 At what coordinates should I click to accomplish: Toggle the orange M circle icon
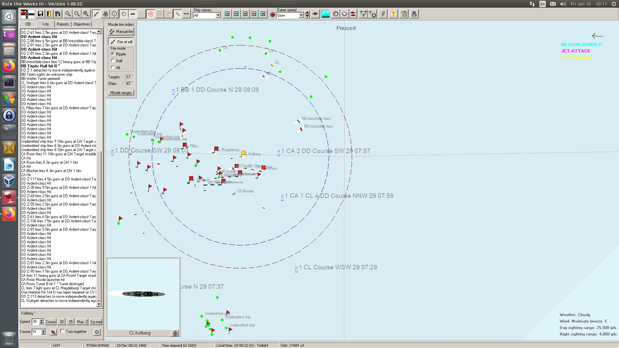click(159, 14)
